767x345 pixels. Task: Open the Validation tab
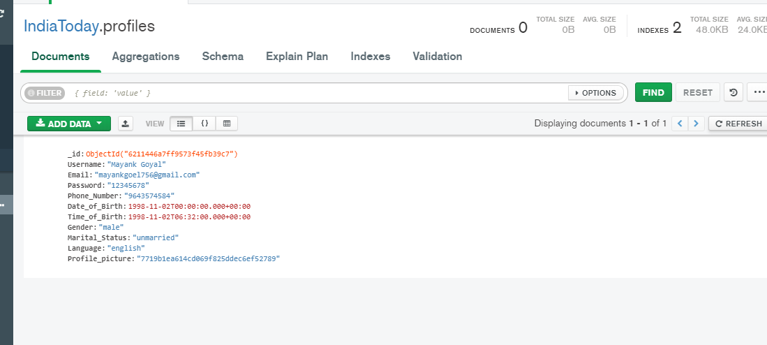438,57
